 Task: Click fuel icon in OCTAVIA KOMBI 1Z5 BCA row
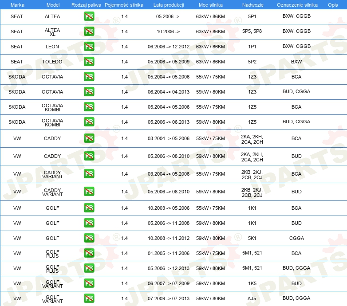point(89,106)
